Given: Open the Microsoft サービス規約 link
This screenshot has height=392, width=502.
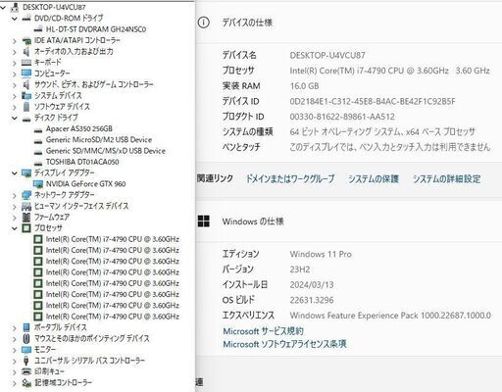Looking at the screenshot, I should tap(263, 331).
